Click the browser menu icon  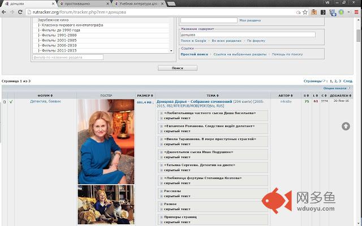(x=356, y=13)
